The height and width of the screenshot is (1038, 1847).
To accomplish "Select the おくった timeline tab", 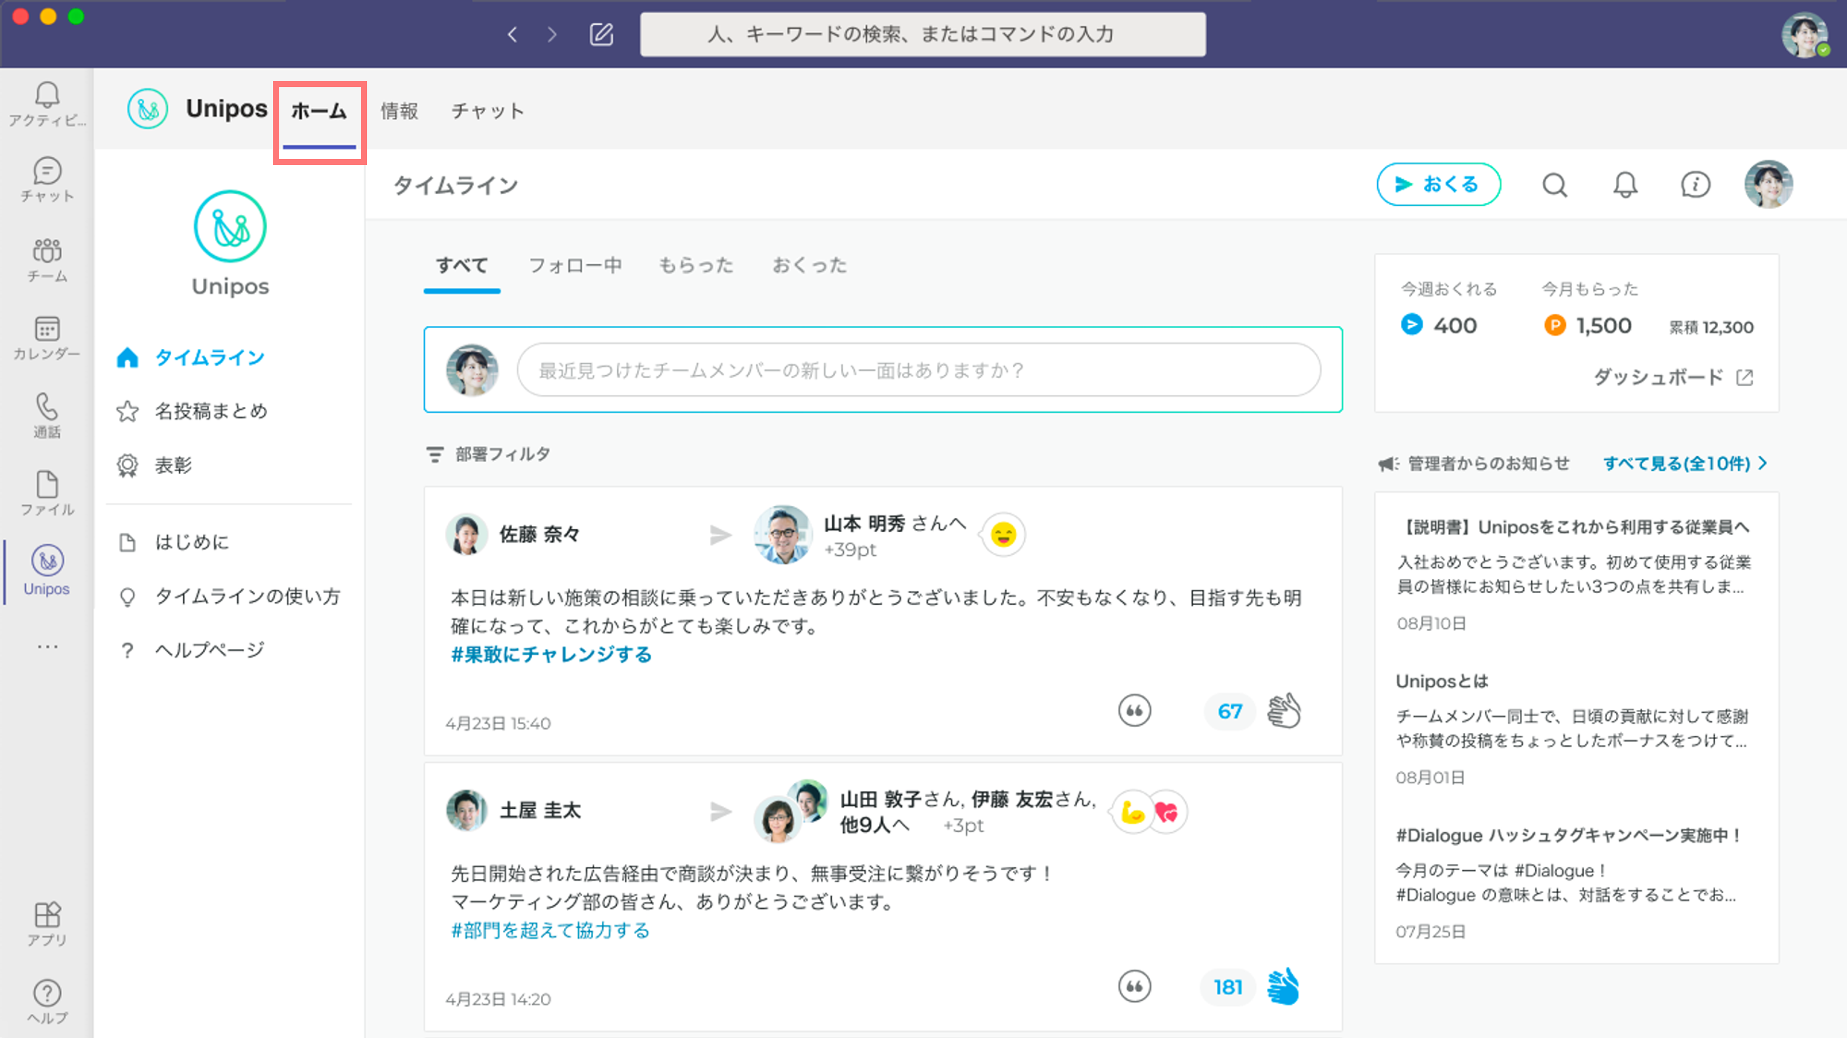I will click(x=809, y=266).
